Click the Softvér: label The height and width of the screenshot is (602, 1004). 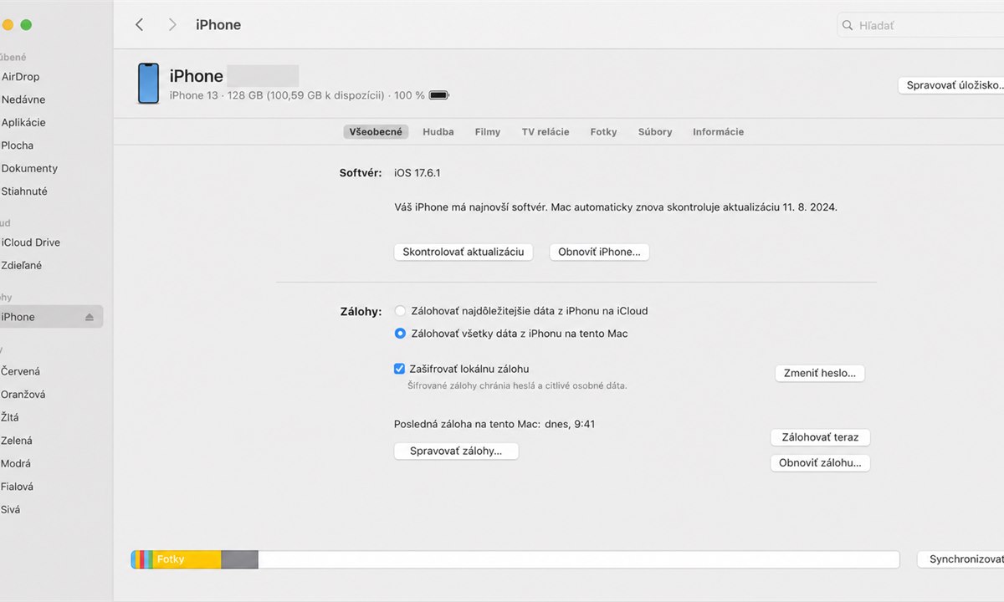[x=361, y=173]
